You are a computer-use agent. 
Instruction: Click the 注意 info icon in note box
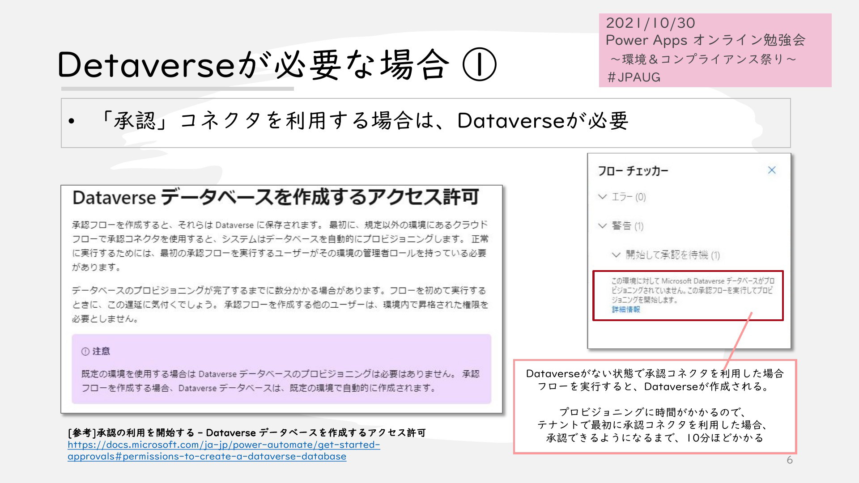click(x=85, y=352)
